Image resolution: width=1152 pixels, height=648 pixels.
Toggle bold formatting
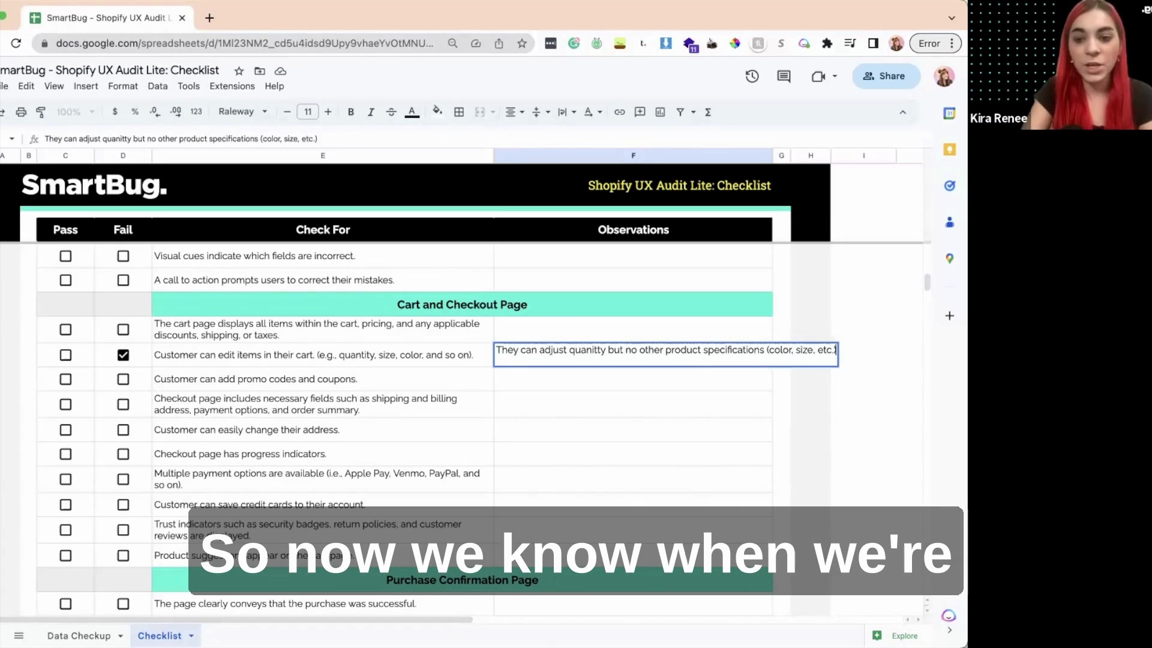coord(351,112)
